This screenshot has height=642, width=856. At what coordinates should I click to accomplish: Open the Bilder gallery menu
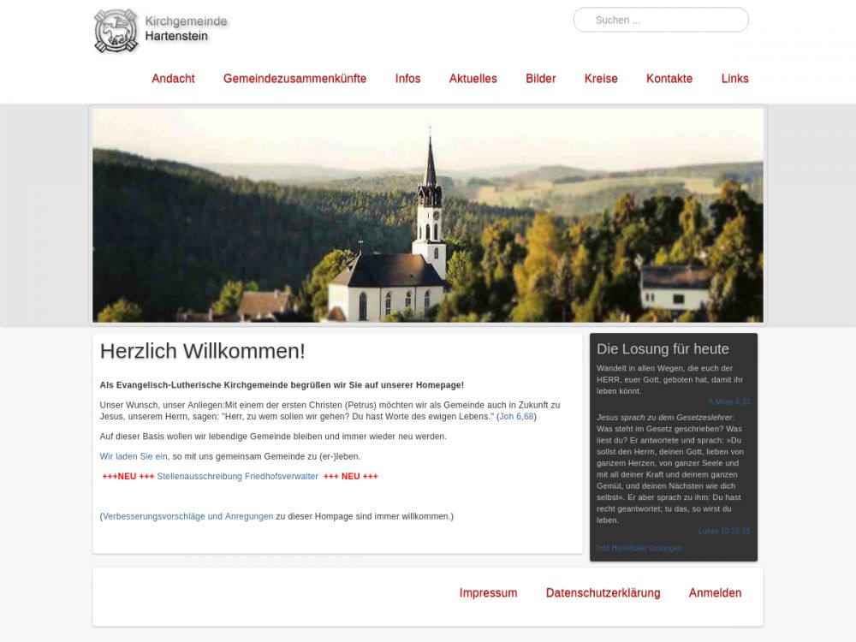click(540, 79)
